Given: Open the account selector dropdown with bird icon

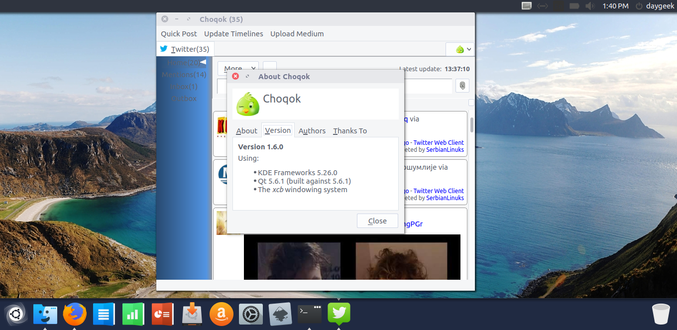Looking at the screenshot, I should coord(459,49).
